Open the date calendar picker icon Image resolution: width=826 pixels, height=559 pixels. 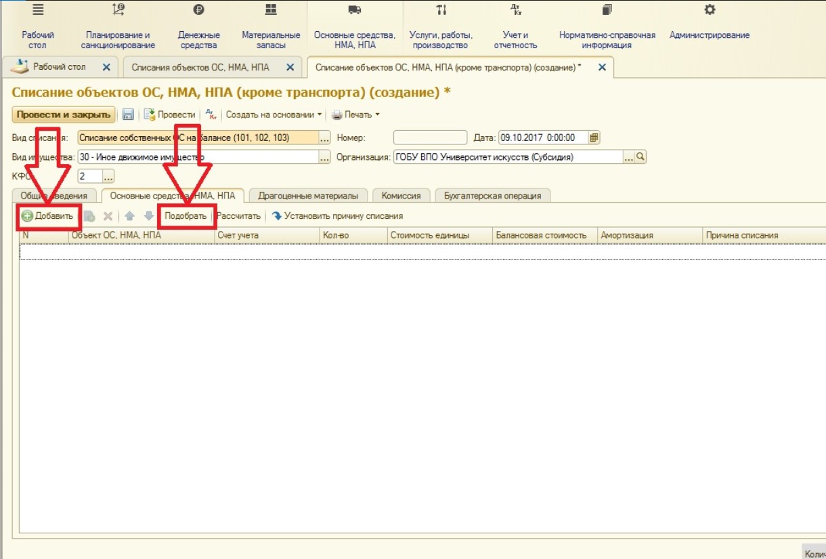coord(594,138)
